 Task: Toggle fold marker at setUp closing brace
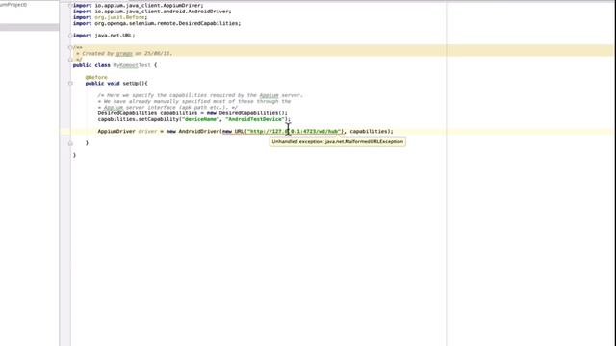coord(70,143)
